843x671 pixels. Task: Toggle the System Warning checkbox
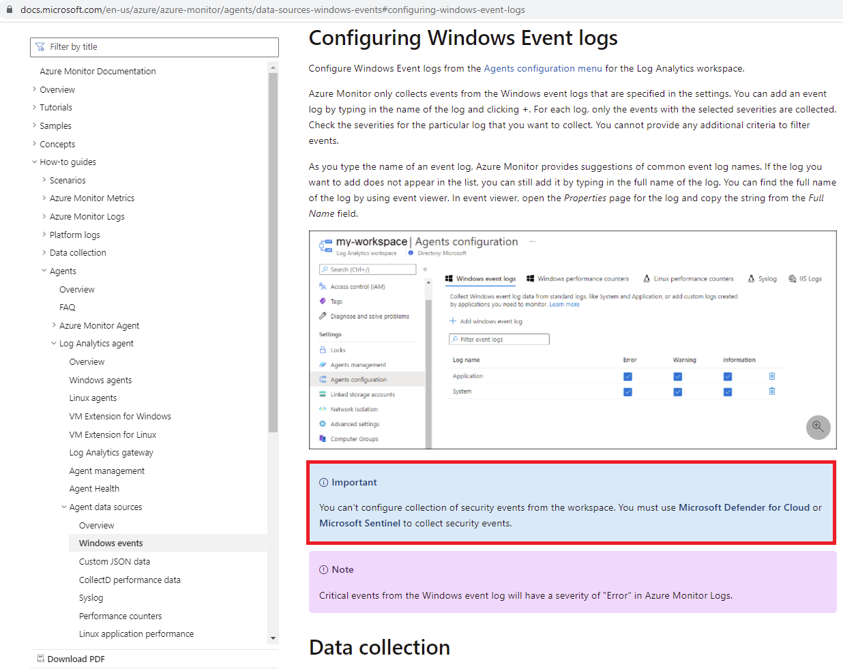pos(678,391)
